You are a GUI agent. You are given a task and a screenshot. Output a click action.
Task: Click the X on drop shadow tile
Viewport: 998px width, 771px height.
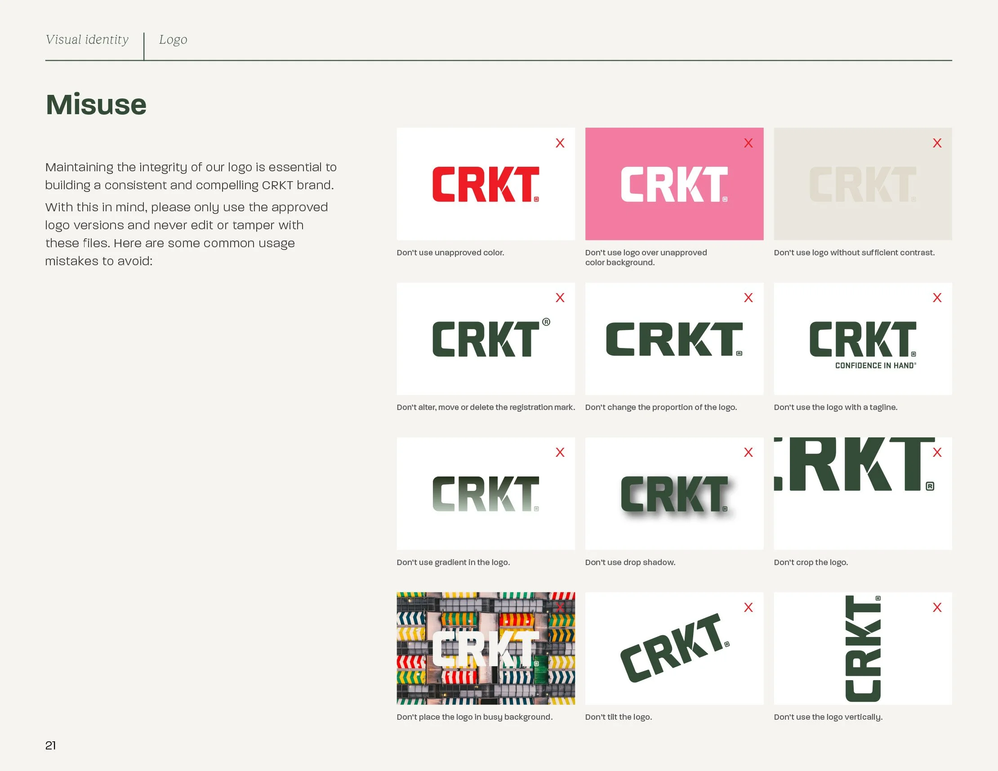748,452
